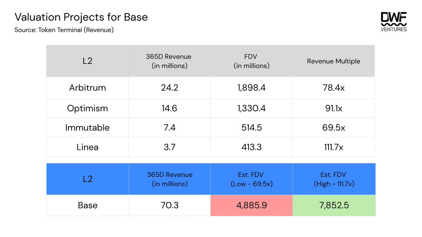This screenshot has height=237, width=422.
Task: Click the red Est. FDV Low cell
Action: pyautogui.click(x=251, y=205)
